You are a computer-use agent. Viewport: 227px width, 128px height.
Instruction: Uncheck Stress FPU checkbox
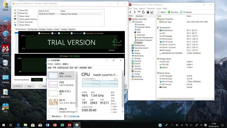pyautogui.click(x=18, y=13)
